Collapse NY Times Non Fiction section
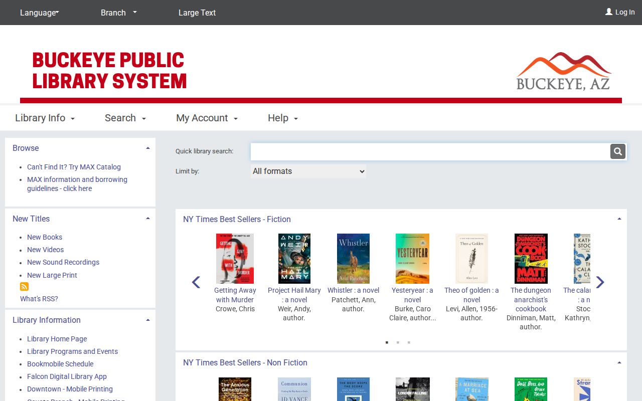642x401 pixels. pos(619,362)
